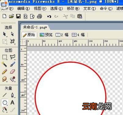Select the Pen tool
This screenshot has width=123, height=115.
(x=13, y=95)
